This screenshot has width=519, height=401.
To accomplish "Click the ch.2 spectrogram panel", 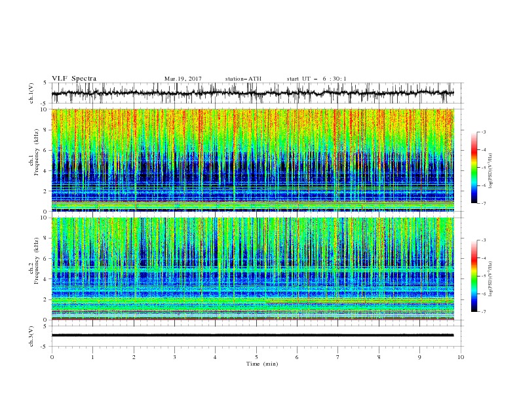I will [x=252, y=269].
